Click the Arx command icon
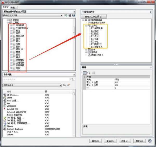This screenshot has height=147, width=156. (x=5, y=103)
